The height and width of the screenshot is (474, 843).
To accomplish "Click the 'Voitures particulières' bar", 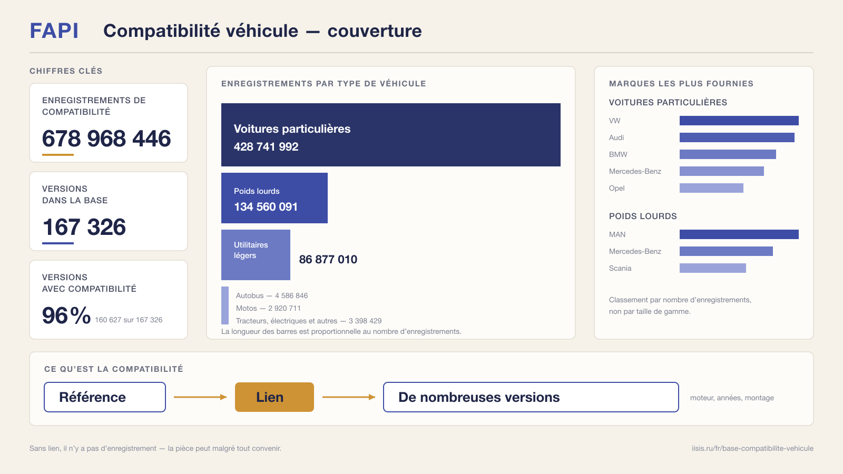I will tap(391, 135).
